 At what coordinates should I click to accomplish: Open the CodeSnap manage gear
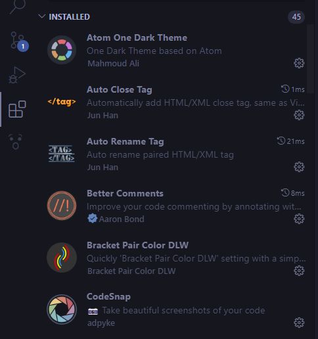coord(299,323)
